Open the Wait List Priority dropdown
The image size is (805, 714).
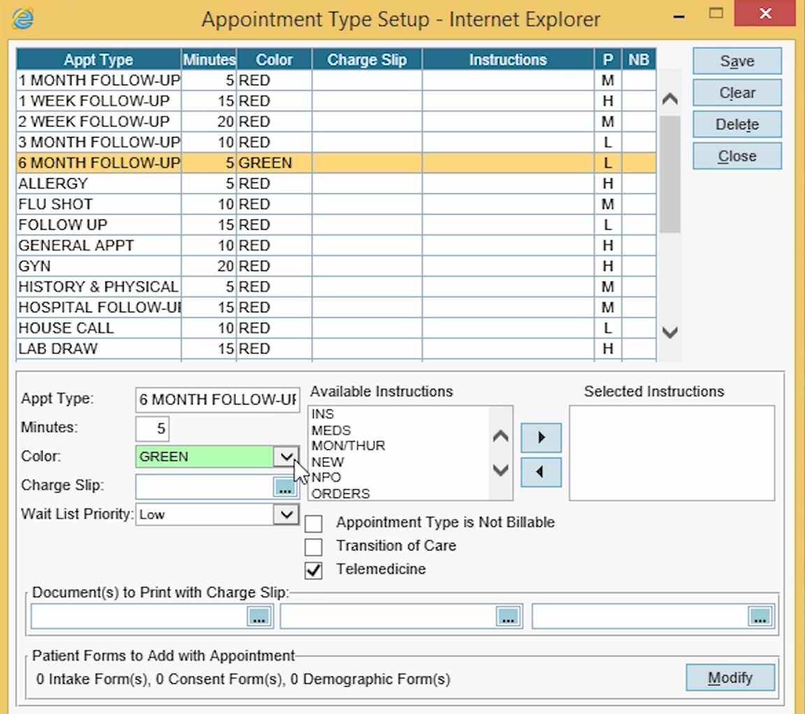pyautogui.click(x=285, y=515)
